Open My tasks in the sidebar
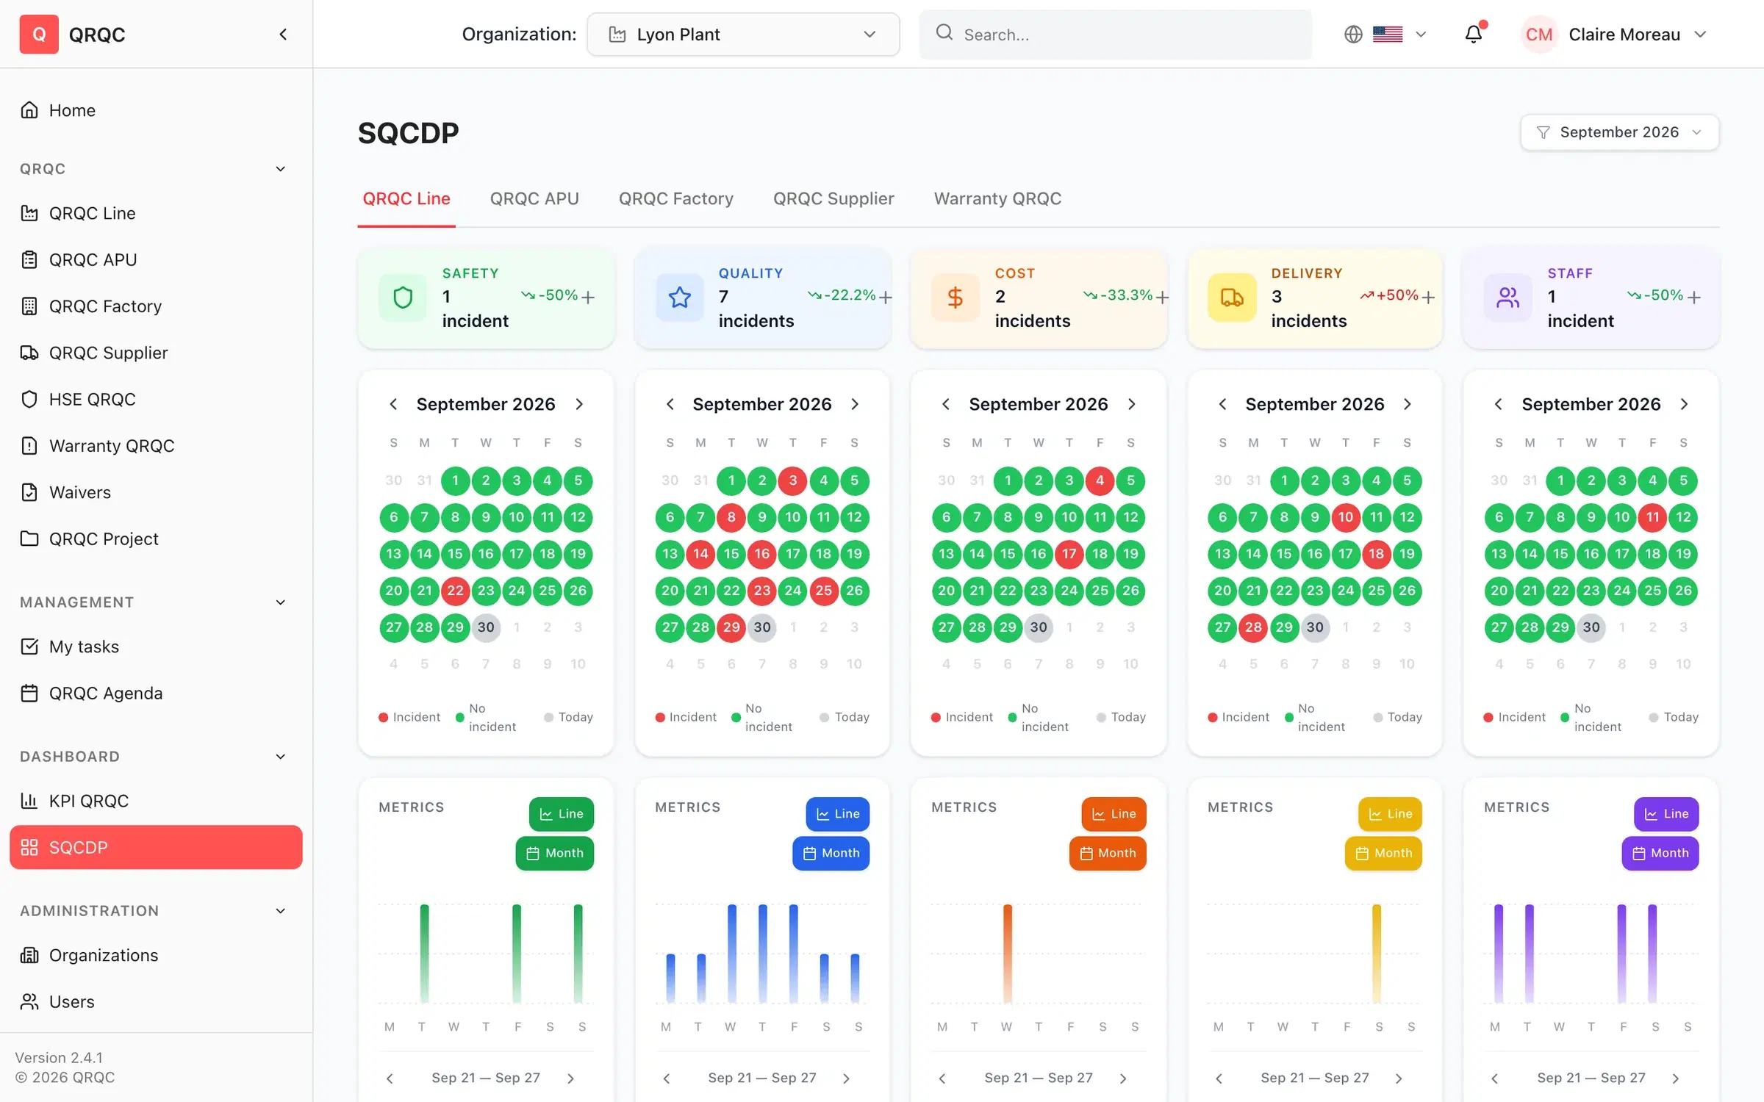Image resolution: width=1764 pixels, height=1102 pixels. (156, 647)
